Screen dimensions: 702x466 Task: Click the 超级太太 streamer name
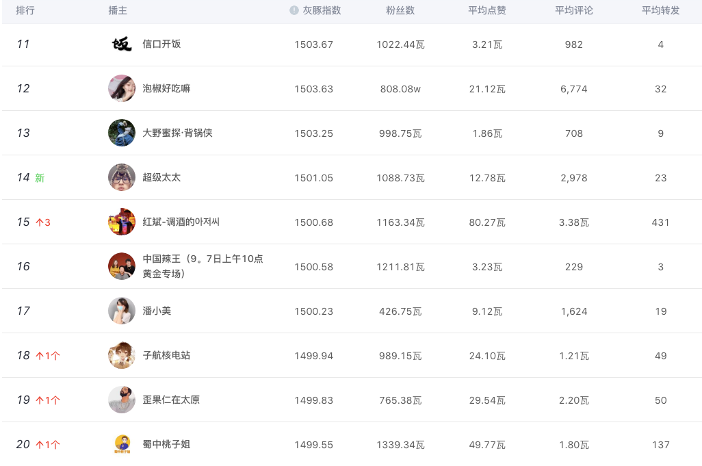point(161,177)
